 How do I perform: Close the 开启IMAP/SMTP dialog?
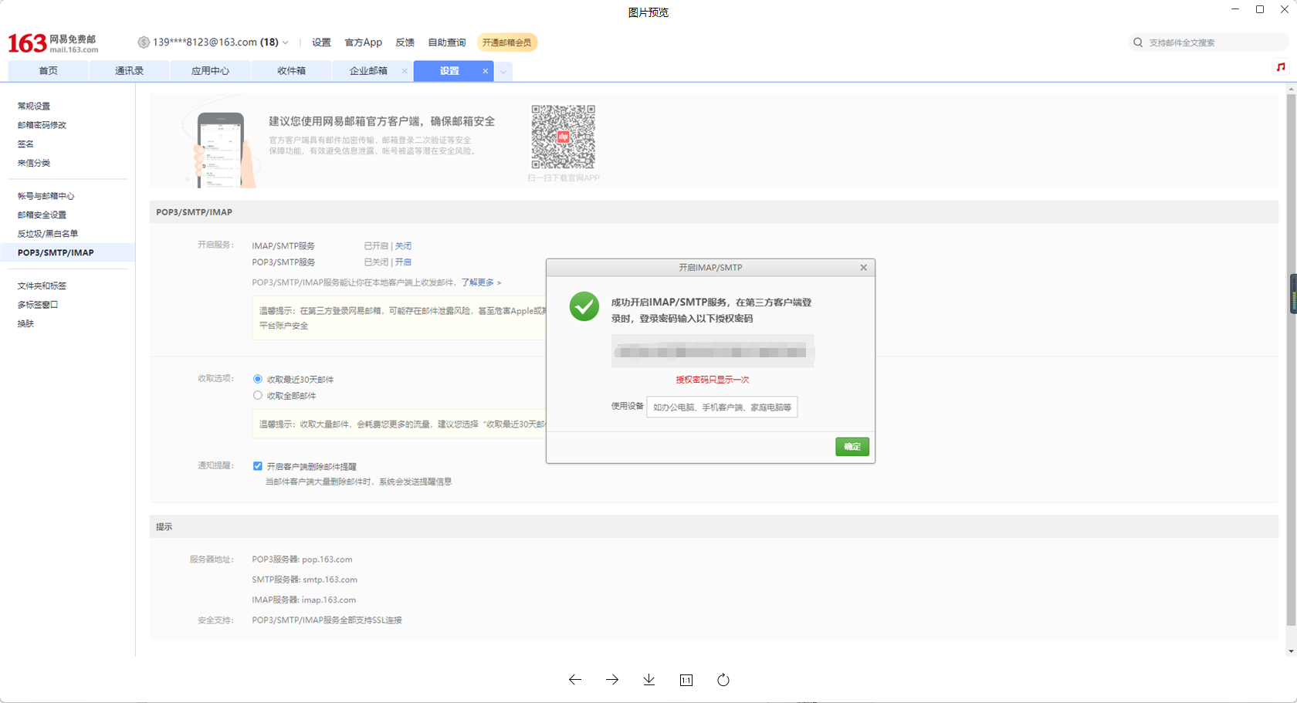pos(863,268)
